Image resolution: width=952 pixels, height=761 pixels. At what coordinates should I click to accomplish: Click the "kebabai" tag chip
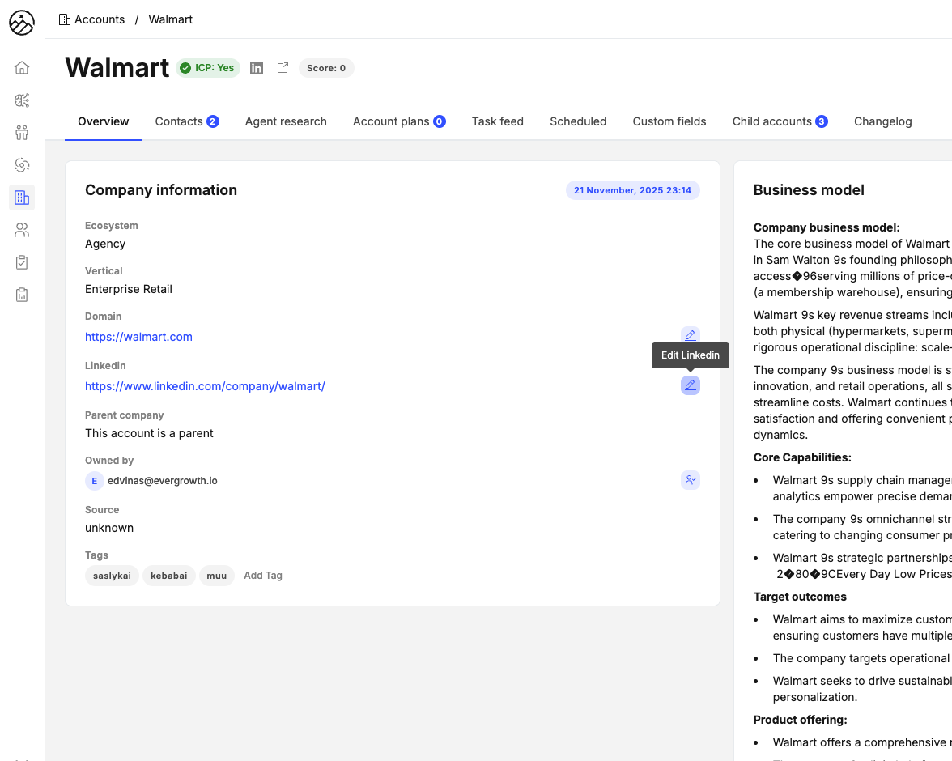[168, 576]
